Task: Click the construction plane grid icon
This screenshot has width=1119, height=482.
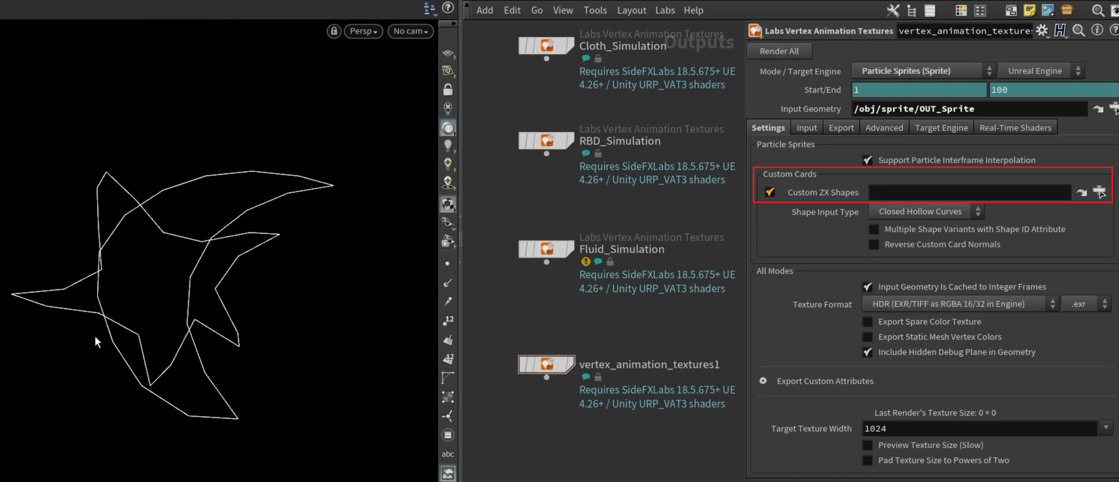Action: tap(448, 53)
